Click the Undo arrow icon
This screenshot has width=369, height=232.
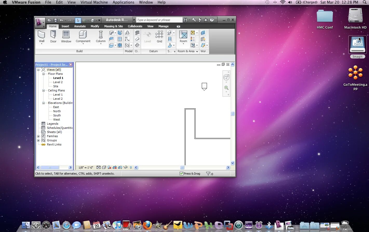61,20
